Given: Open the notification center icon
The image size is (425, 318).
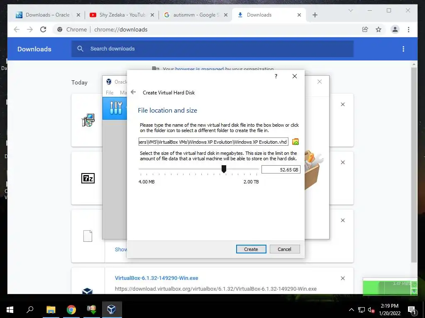Looking at the screenshot, I should tap(412, 310).
